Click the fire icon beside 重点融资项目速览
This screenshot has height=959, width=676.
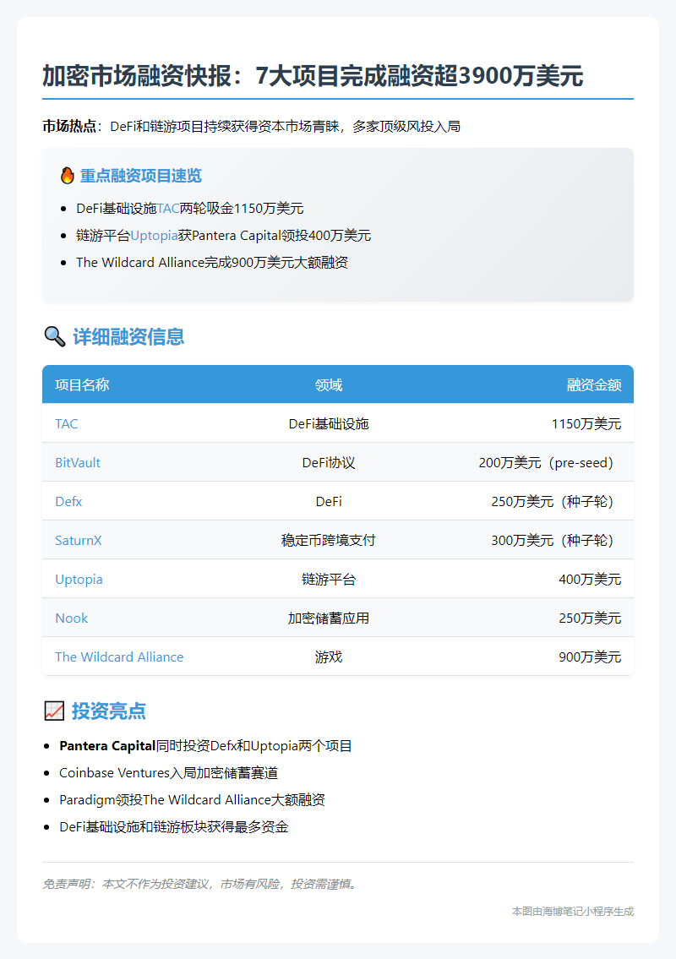[68, 176]
